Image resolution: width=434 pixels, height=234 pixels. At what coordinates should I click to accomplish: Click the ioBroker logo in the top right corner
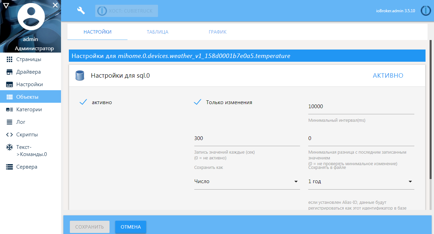tap(426, 11)
